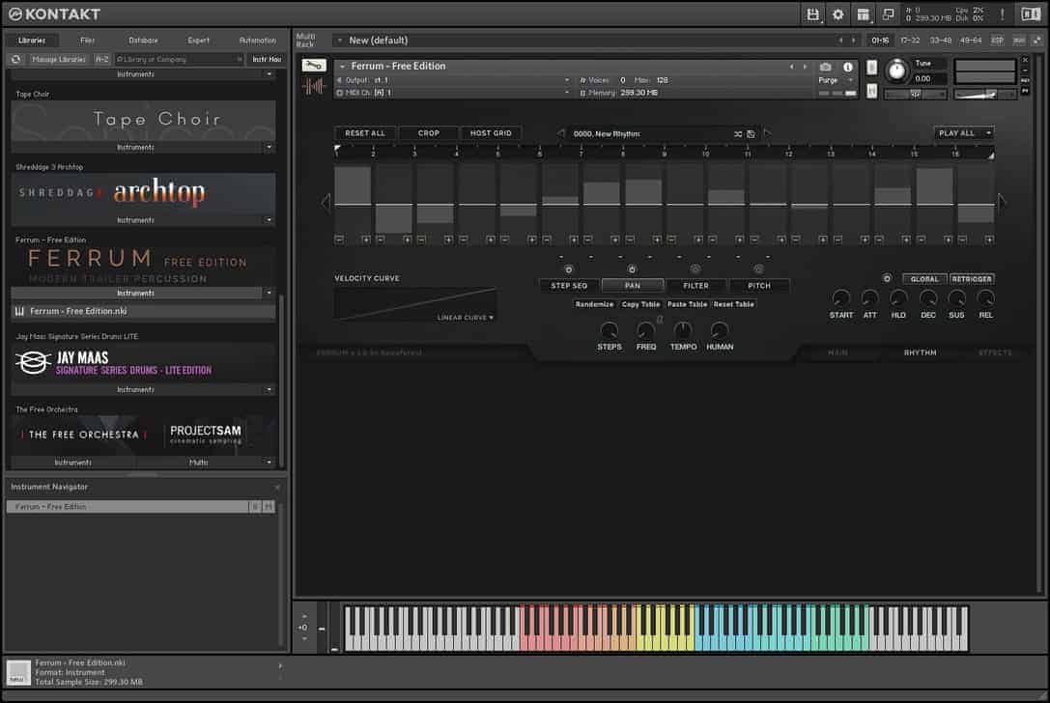Toggle the RETRIGGER envelope option

coord(971,278)
